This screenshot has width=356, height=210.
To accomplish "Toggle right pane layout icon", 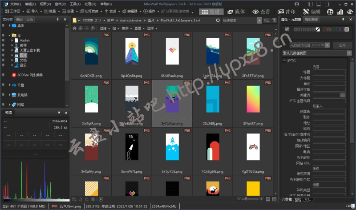I will pos(327,4).
